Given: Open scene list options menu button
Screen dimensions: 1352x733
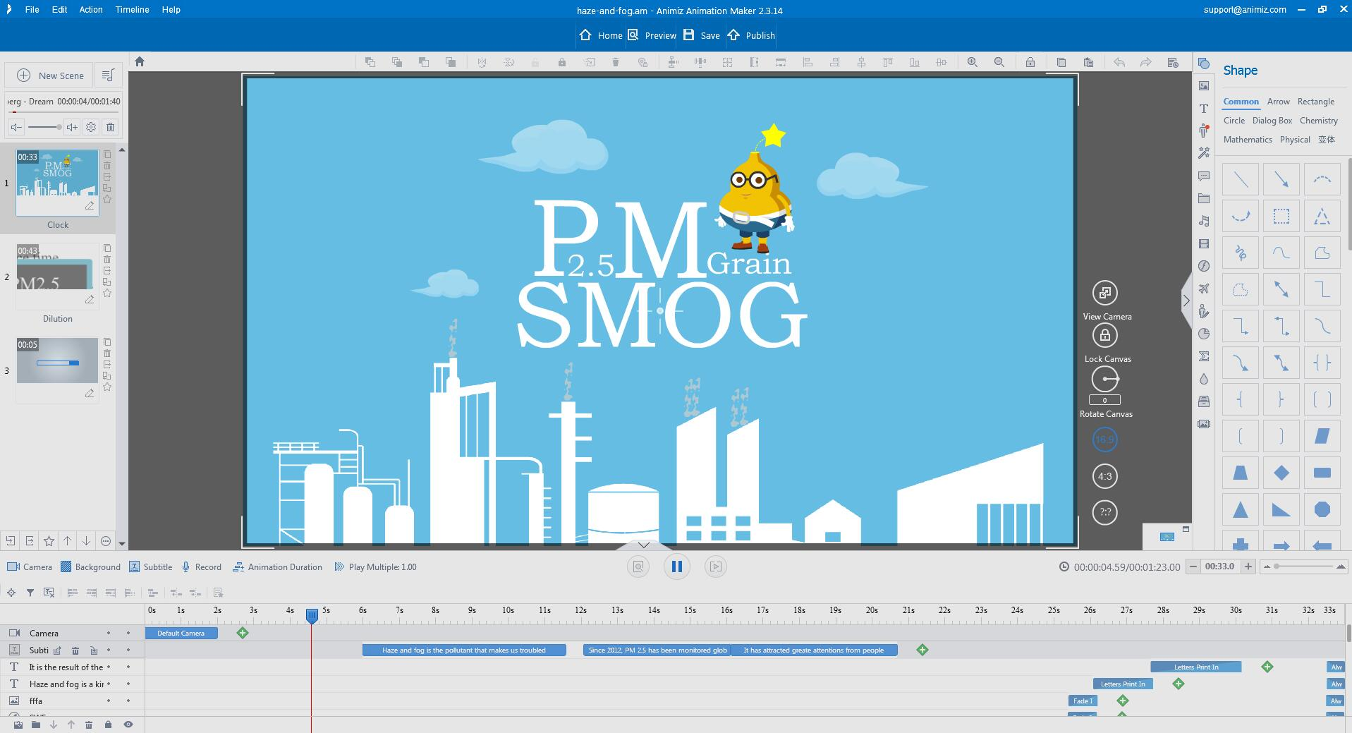Looking at the screenshot, I should 108,75.
